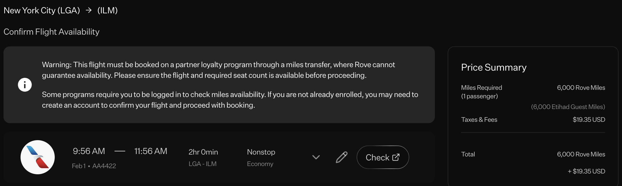622x186 pixels.
Task: Expand flight details with the chevron
Action: 316,157
